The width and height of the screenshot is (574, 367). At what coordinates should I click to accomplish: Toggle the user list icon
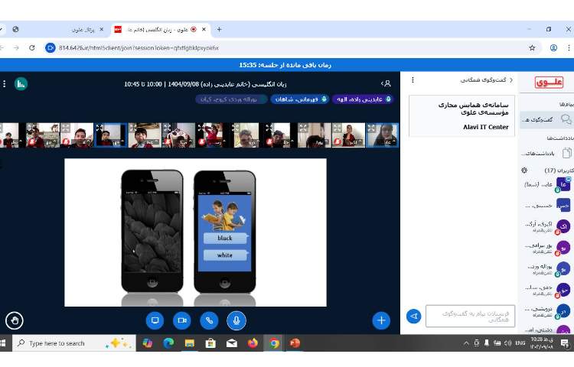[x=386, y=83]
